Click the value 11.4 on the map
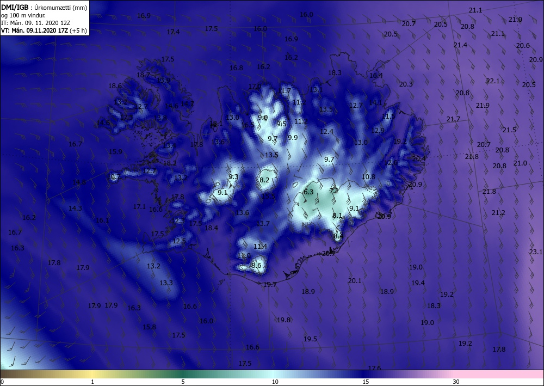The height and width of the screenshot is (386, 544). pos(260,247)
